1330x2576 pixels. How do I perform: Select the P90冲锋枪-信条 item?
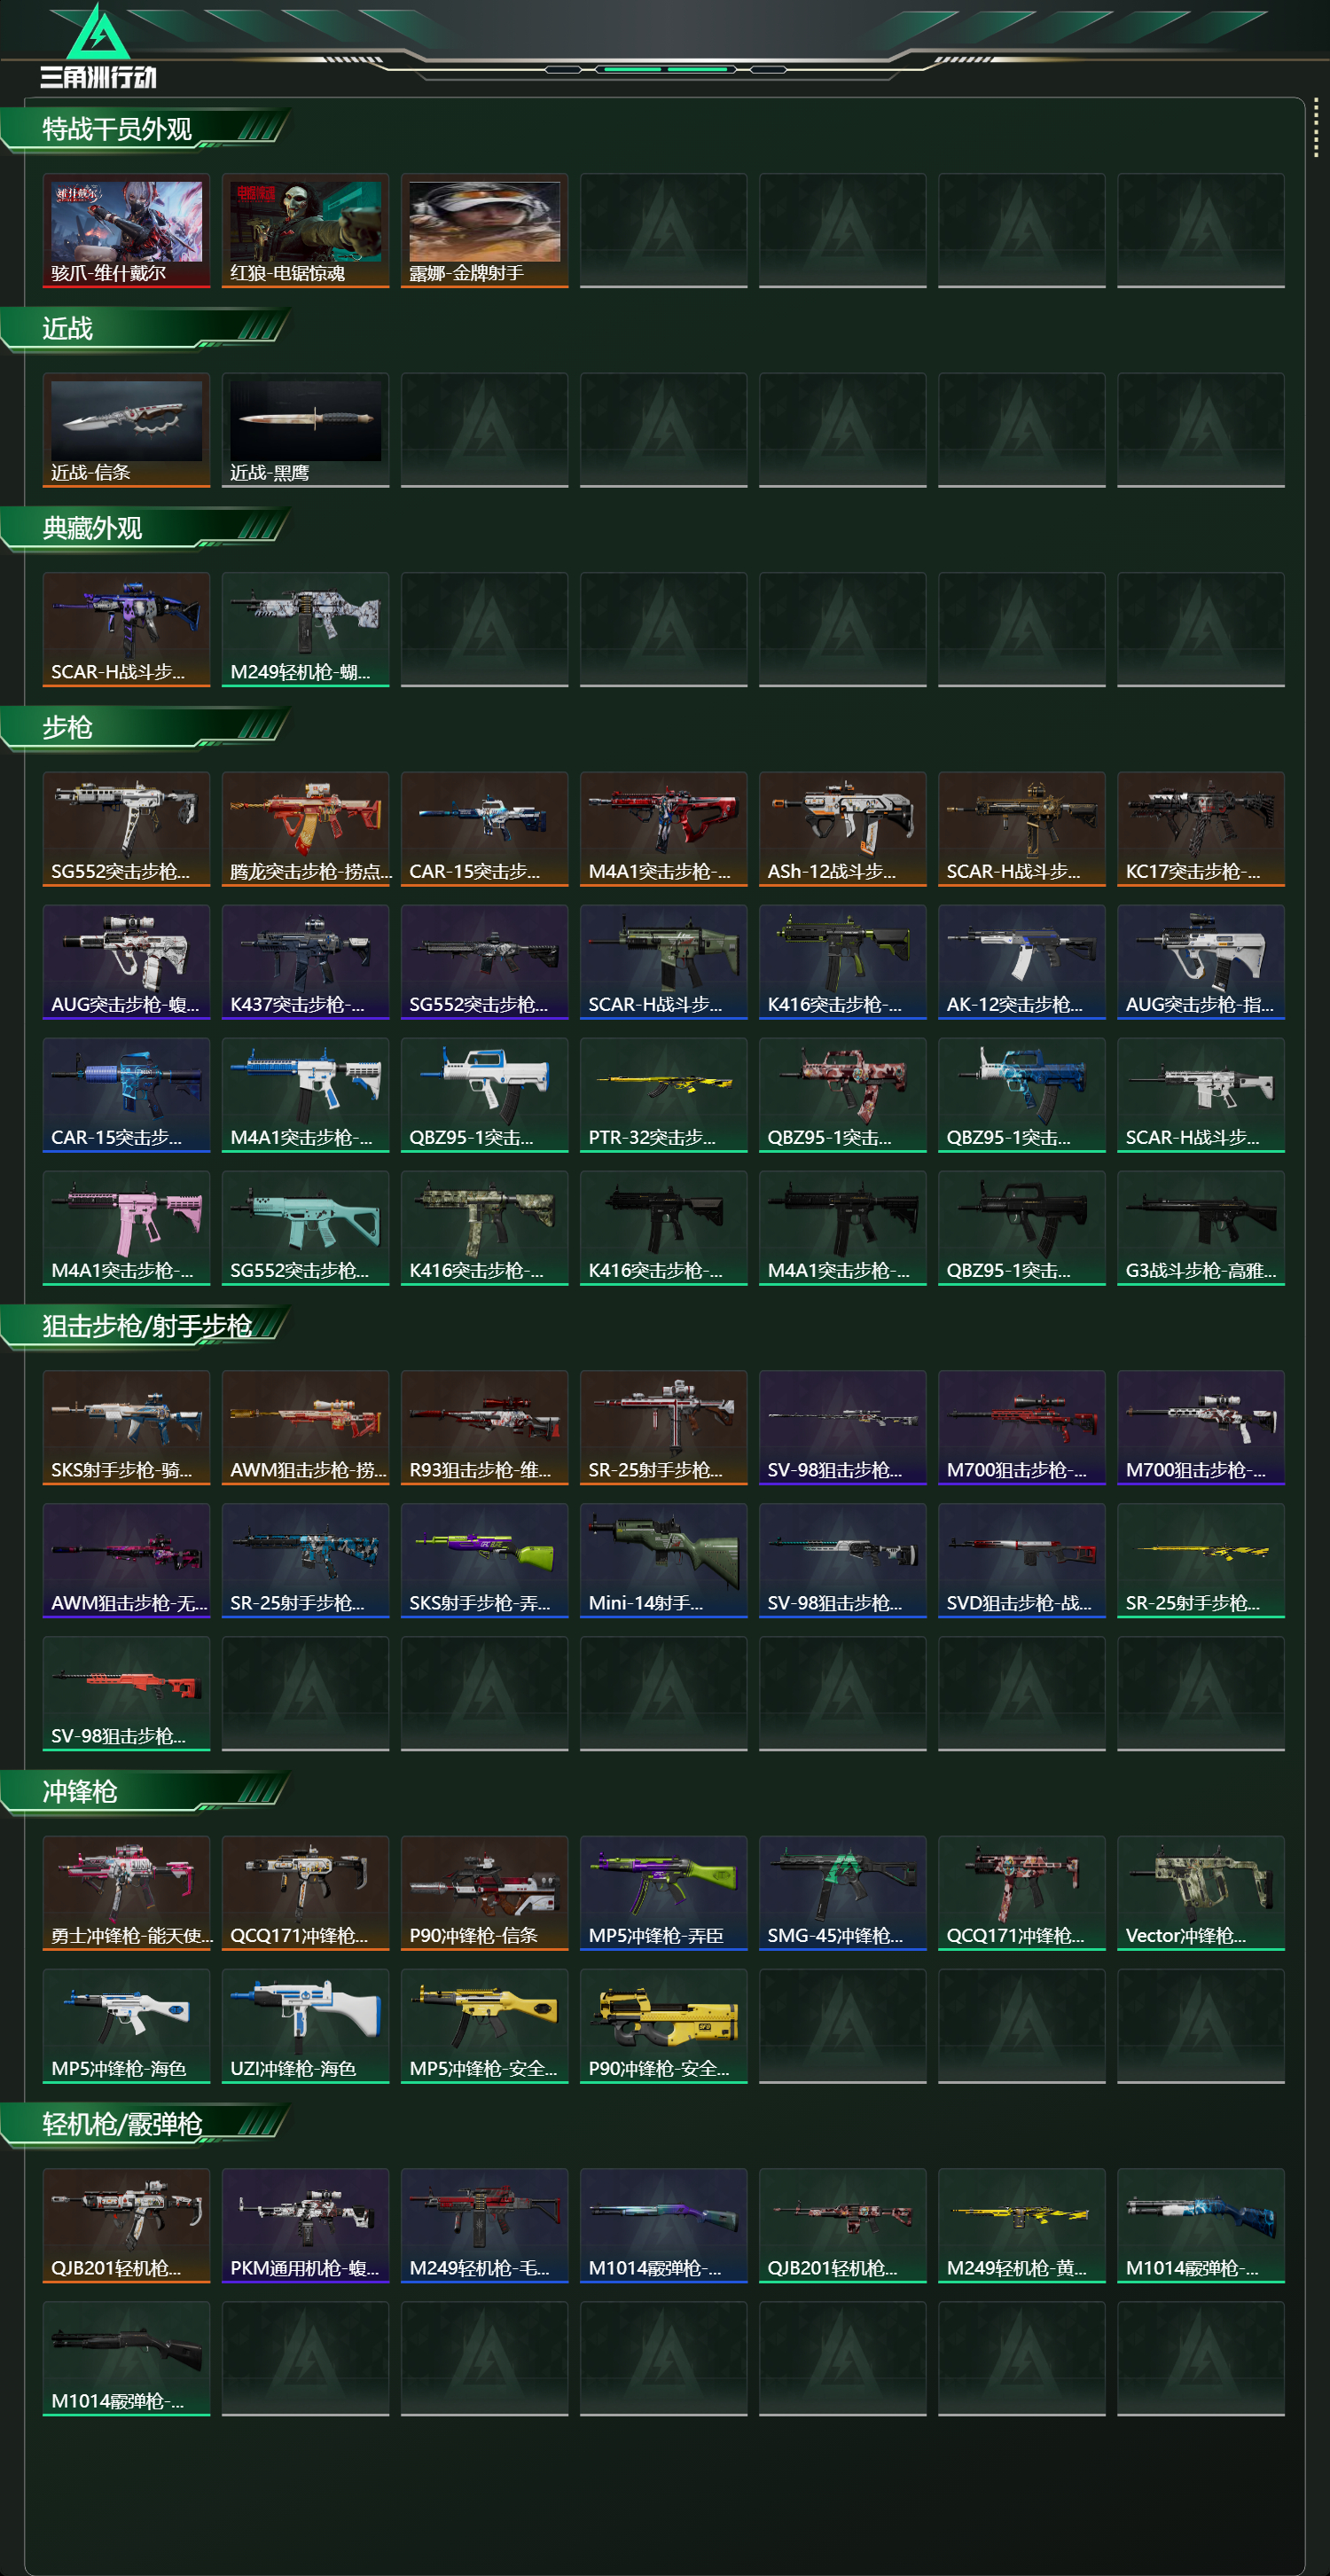tap(484, 1893)
